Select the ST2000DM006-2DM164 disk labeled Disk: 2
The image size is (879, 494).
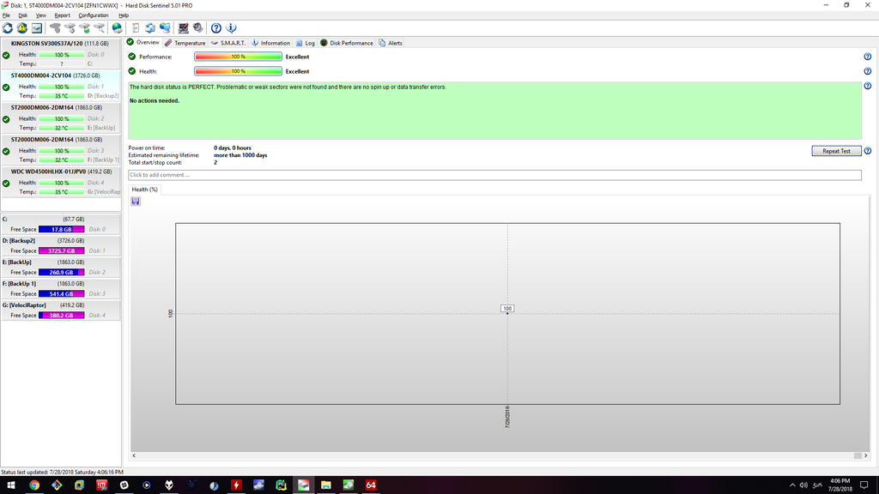click(x=61, y=117)
